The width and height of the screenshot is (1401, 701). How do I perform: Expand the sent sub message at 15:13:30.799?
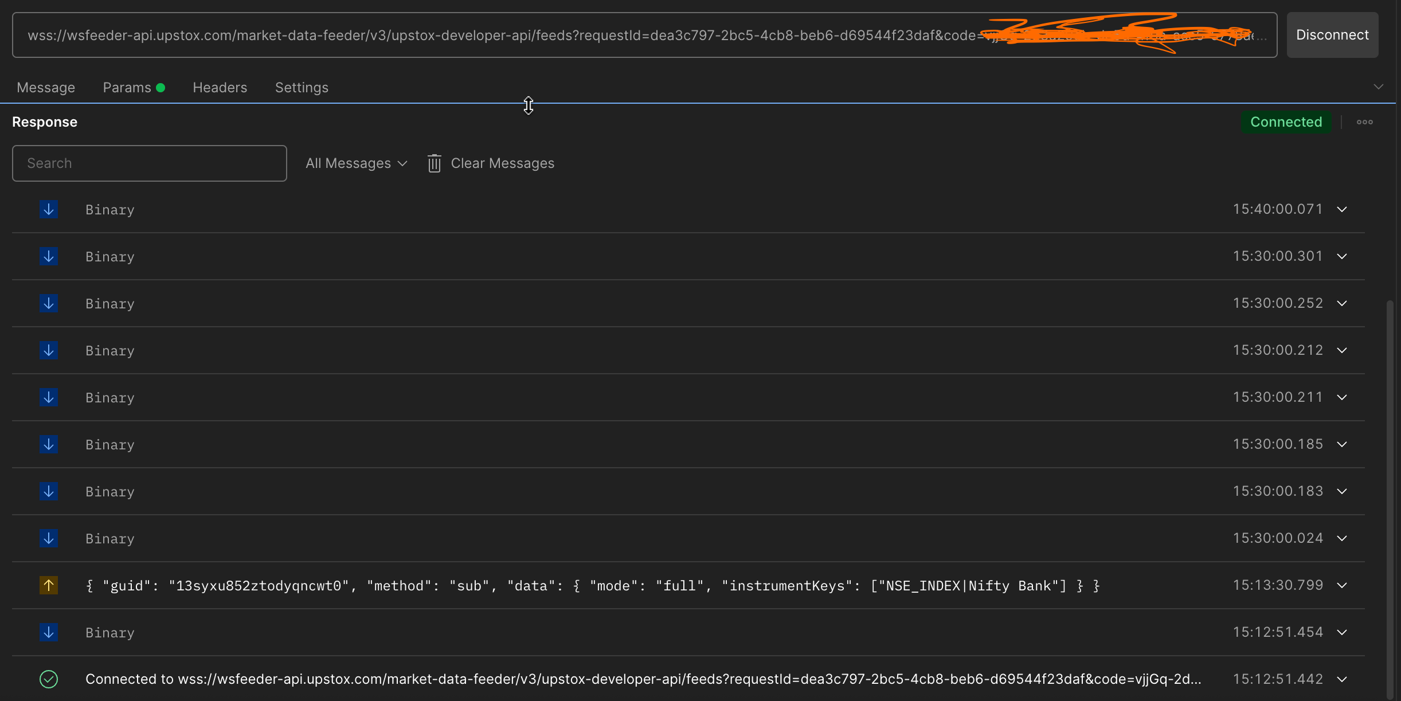(x=1342, y=585)
